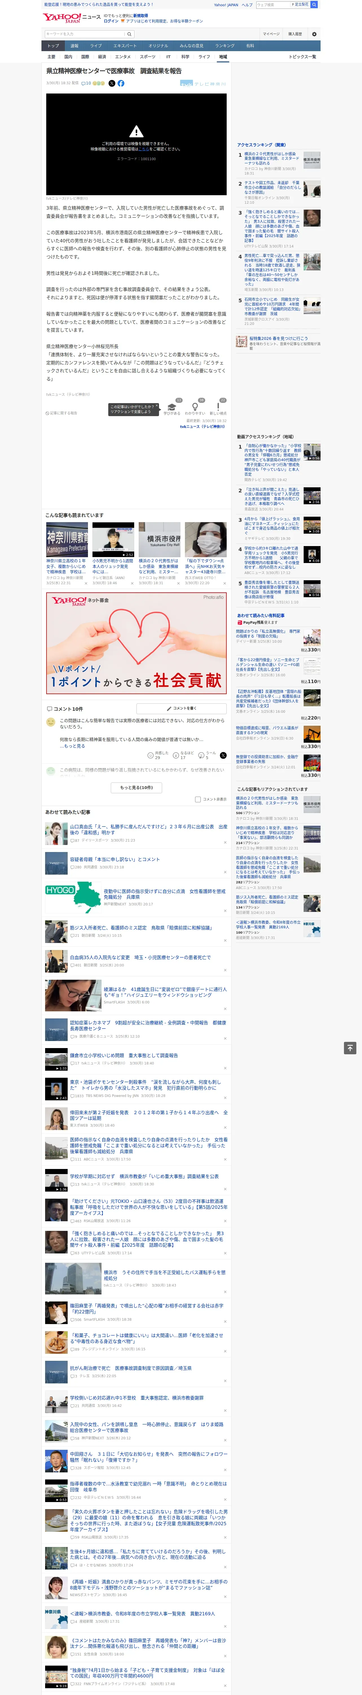The image size is (362, 1695).
Task: Click the blue search button at page top
Action: tap(314, 5)
